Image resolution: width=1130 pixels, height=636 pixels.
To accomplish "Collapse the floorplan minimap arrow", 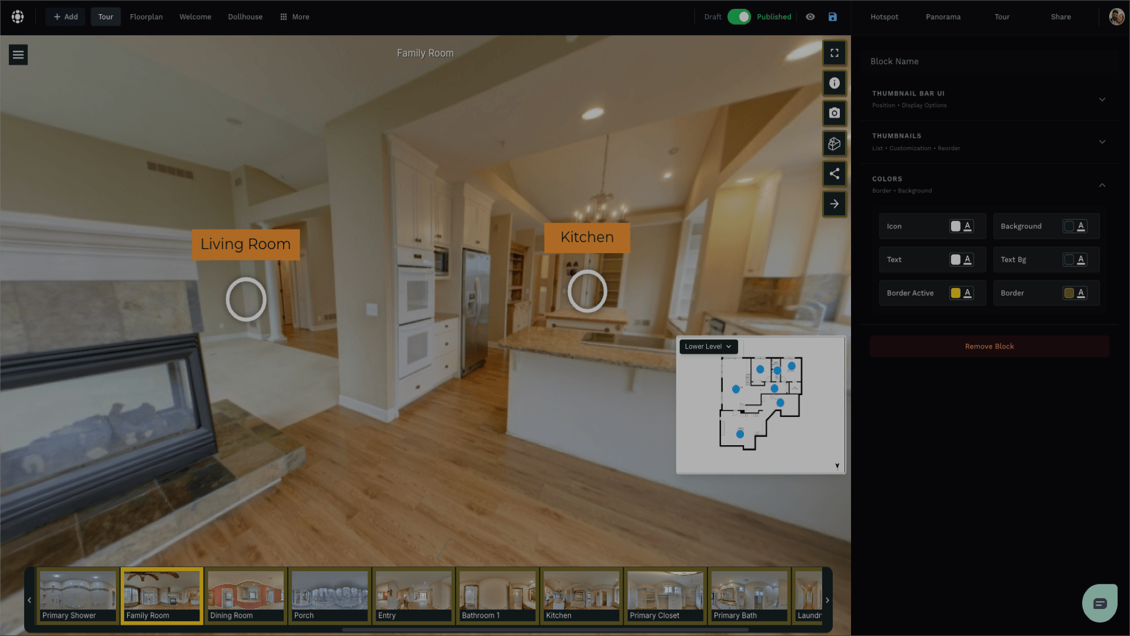I will [x=837, y=466].
